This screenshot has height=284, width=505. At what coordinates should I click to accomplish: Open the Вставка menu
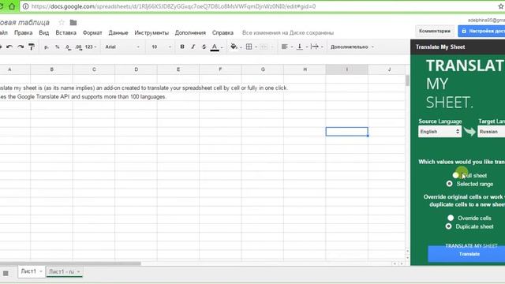65,33
